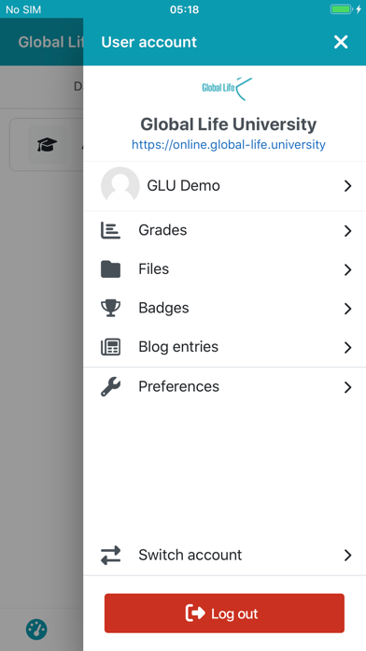The image size is (366, 651).
Task: Close the User account panel
Action: 341,42
